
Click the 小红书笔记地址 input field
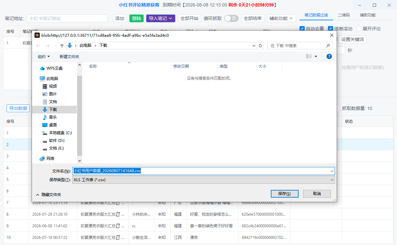67,18
